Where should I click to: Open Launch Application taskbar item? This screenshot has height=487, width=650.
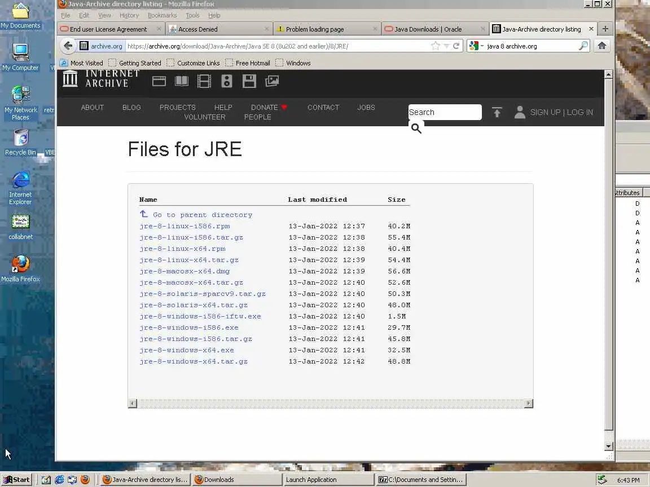pos(328,480)
